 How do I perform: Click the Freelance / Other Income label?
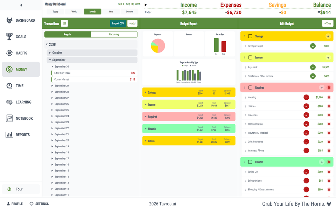(x=260, y=76)
